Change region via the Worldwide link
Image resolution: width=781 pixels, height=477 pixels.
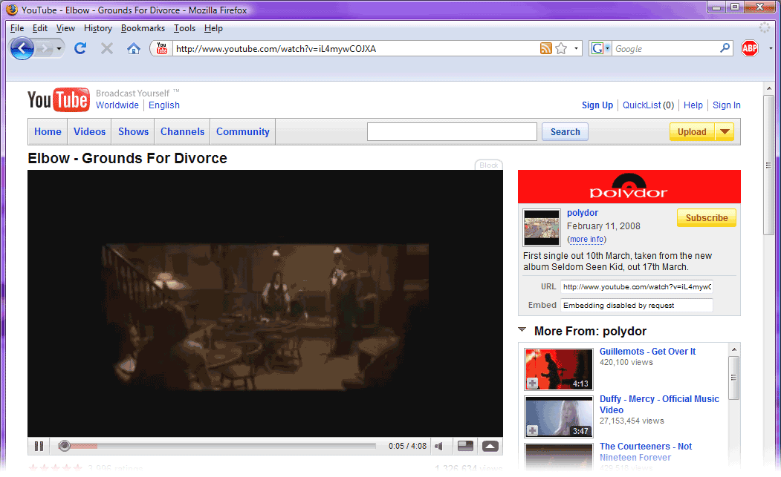pyautogui.click(x=117, y=105)
